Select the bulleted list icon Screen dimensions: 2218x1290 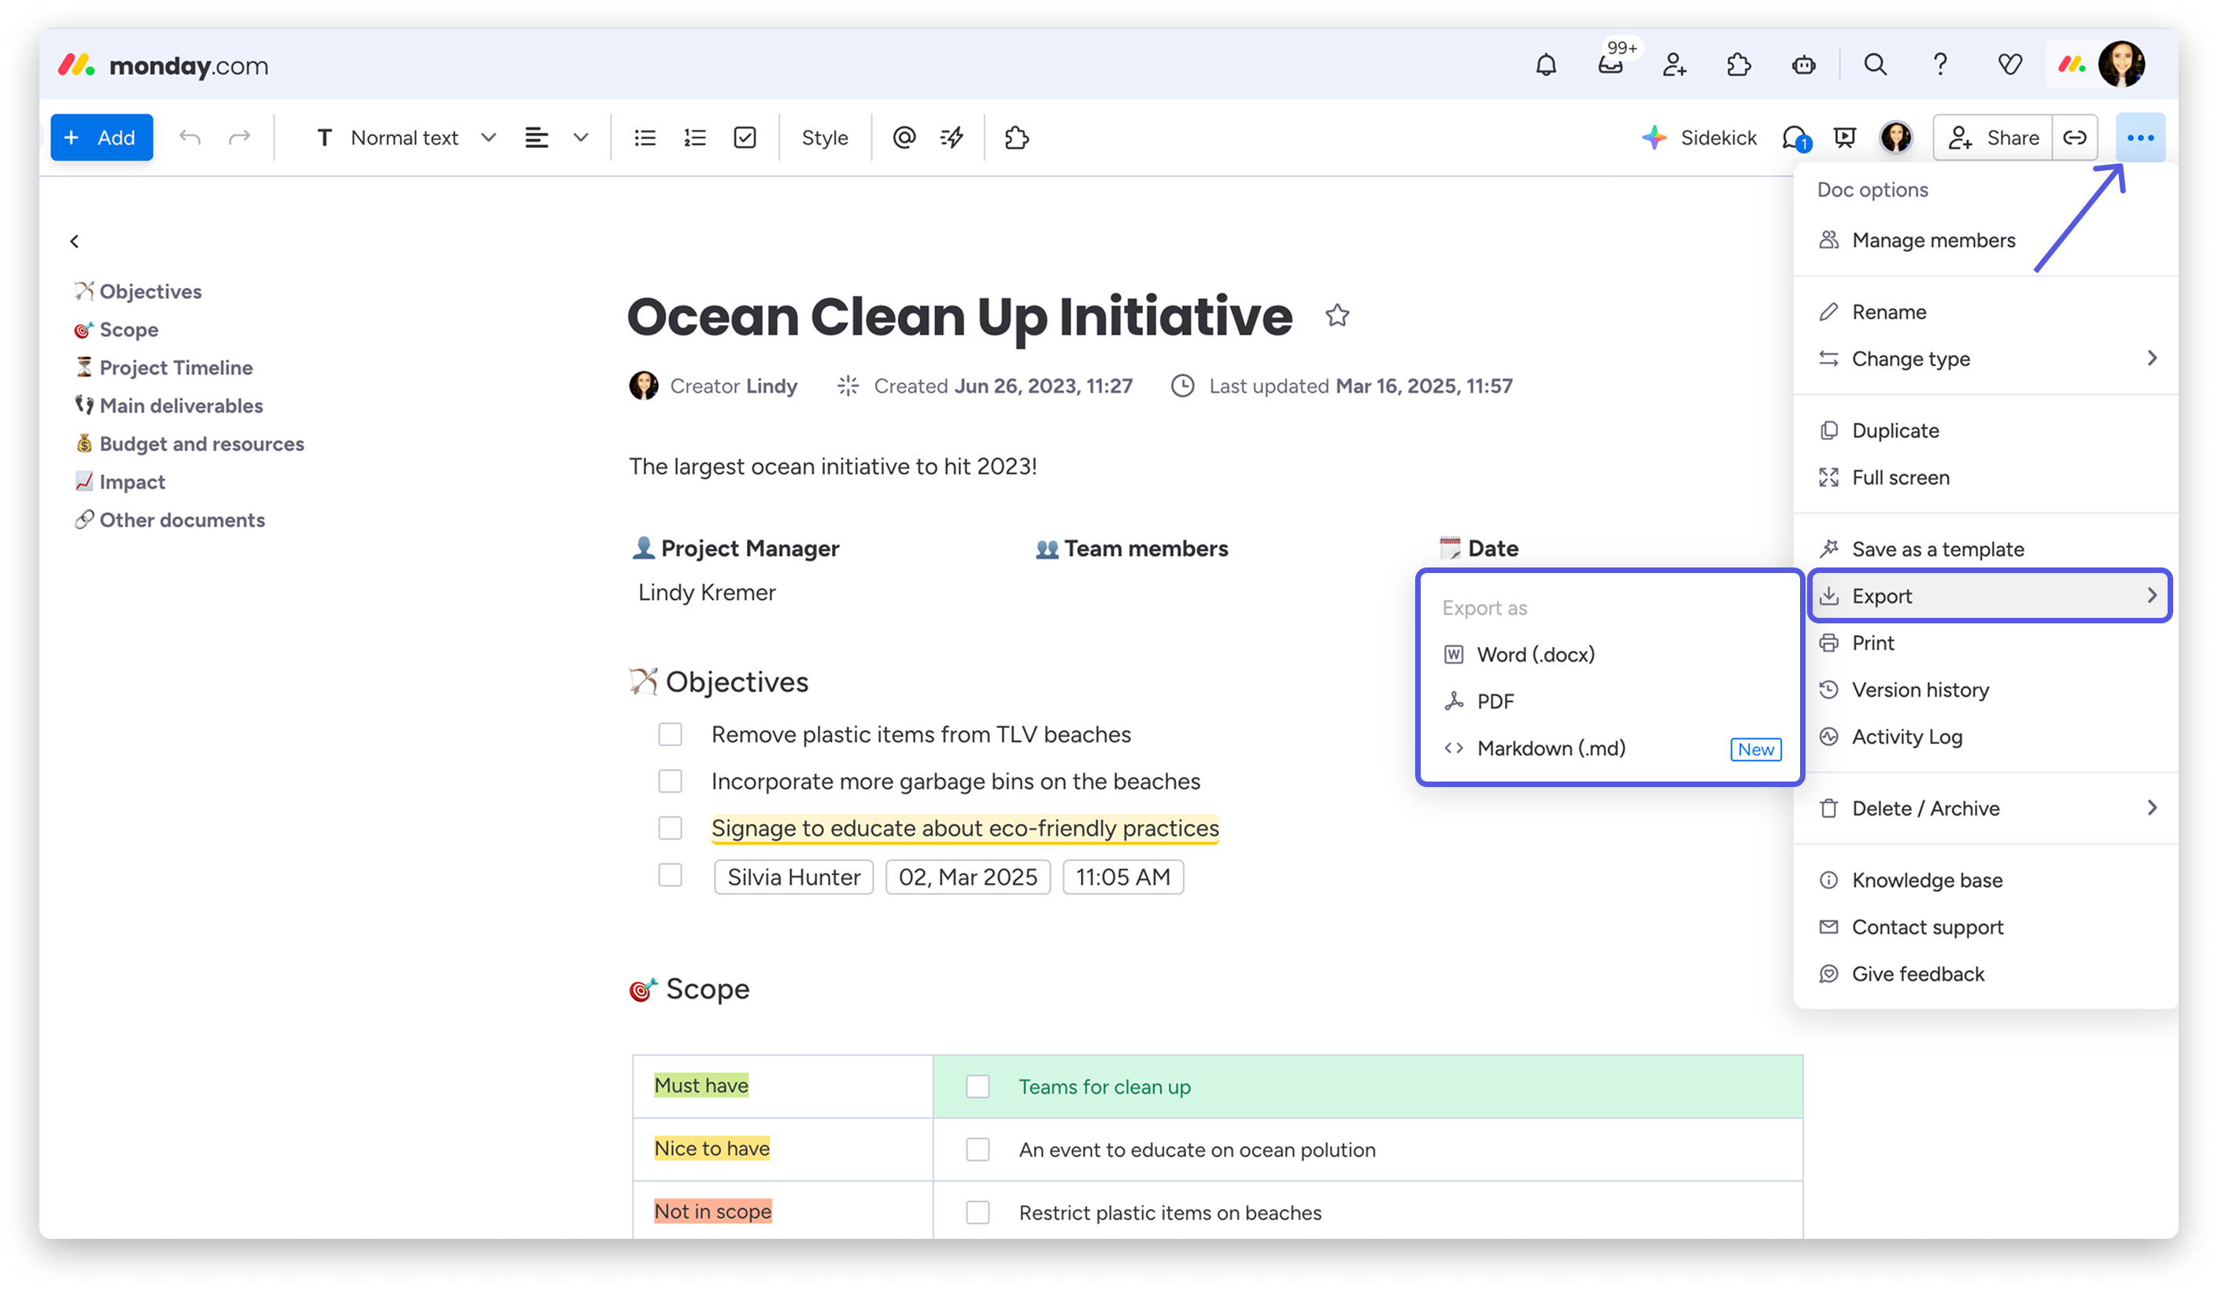point(645,137)
